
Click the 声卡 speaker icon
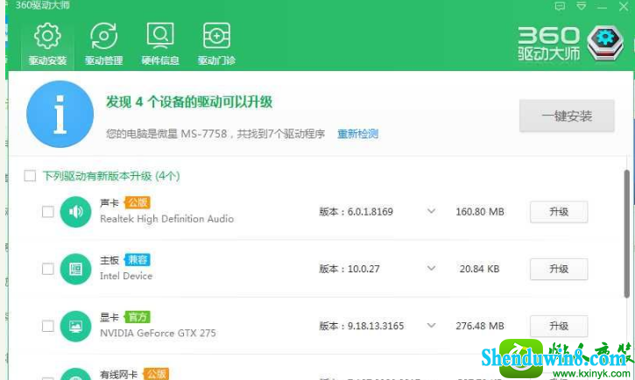(x=75, y=212)
